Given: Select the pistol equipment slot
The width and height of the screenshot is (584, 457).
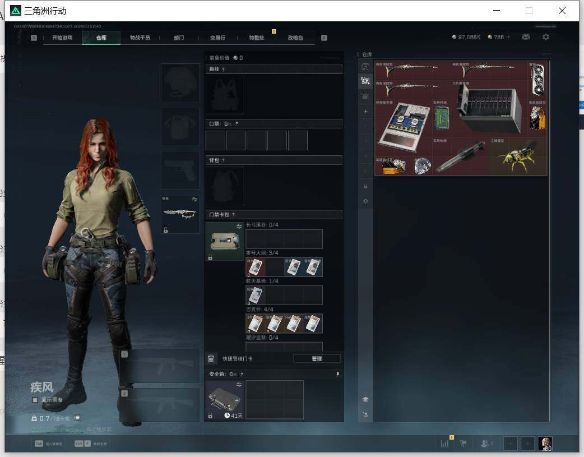Looking at the screenshot, I should point(180,170).
